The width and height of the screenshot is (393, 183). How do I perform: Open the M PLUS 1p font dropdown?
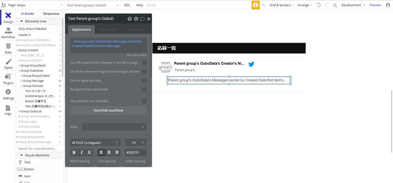tap(95, 142)
